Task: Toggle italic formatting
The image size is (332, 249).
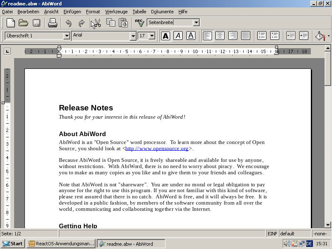Action: click(x=178, y=36)
